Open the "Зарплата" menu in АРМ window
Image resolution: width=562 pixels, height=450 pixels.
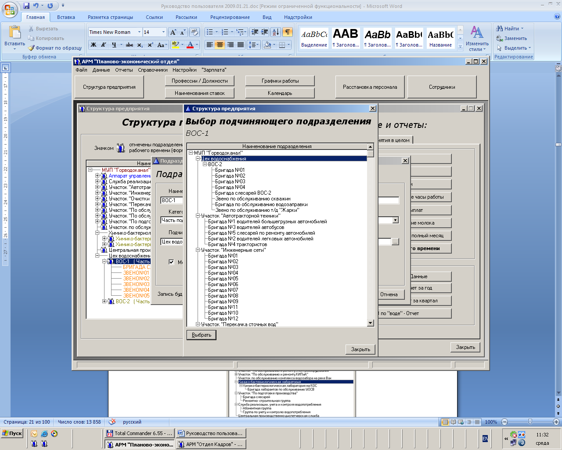click(x=214, y=70)
